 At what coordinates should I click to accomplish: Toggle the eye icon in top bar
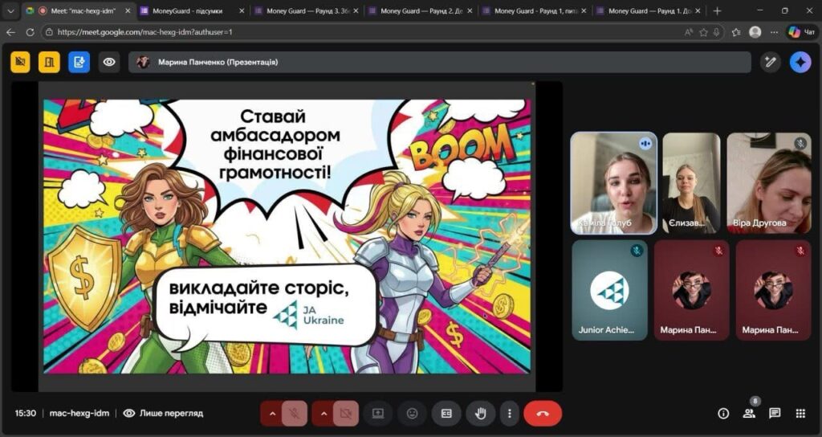tap(109, 62)
